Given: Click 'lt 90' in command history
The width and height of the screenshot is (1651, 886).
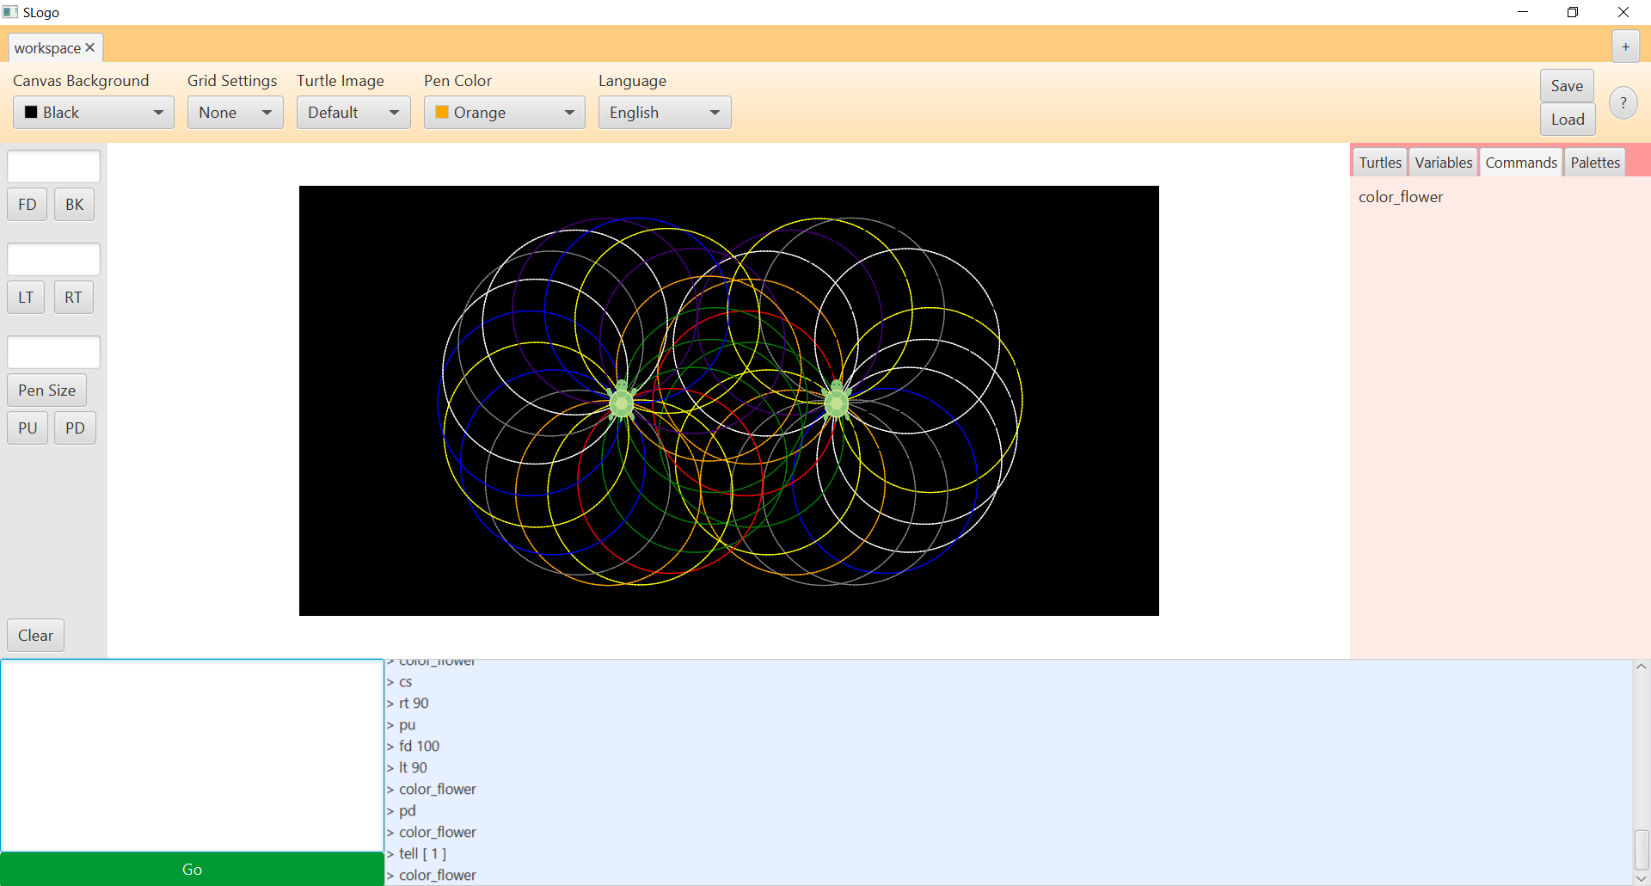Looking at the screenshot, I should (413, 768).
